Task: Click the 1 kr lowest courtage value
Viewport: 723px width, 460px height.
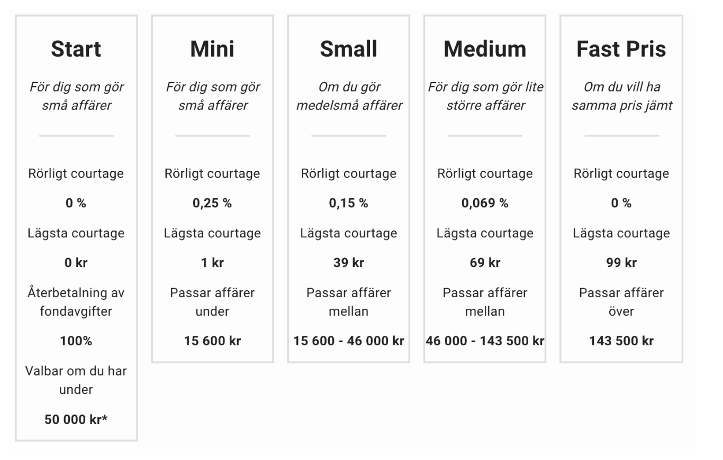Action: tap(212, 263)
